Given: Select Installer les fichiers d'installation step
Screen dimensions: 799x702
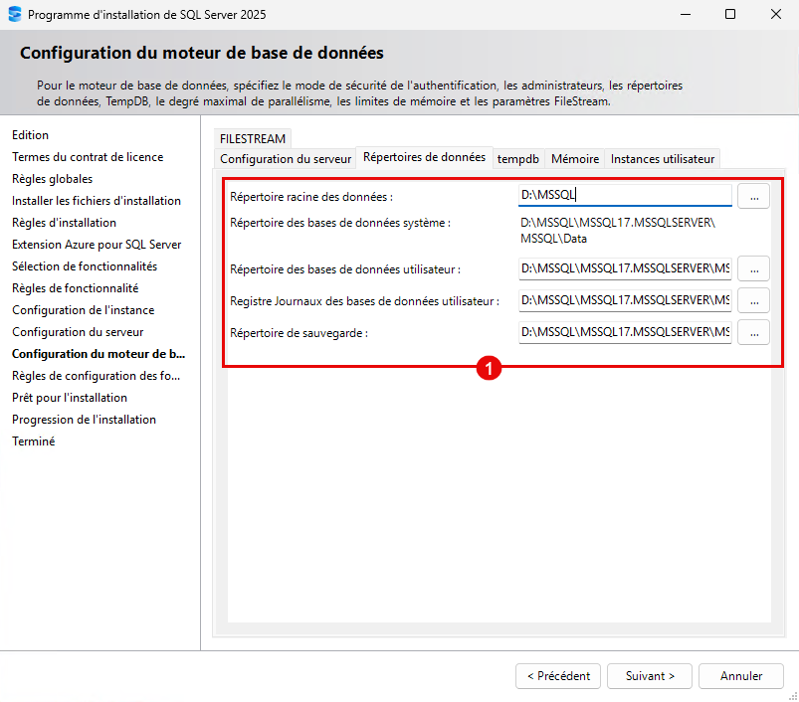Looking at the screenshot, I should tap(97, 201).
